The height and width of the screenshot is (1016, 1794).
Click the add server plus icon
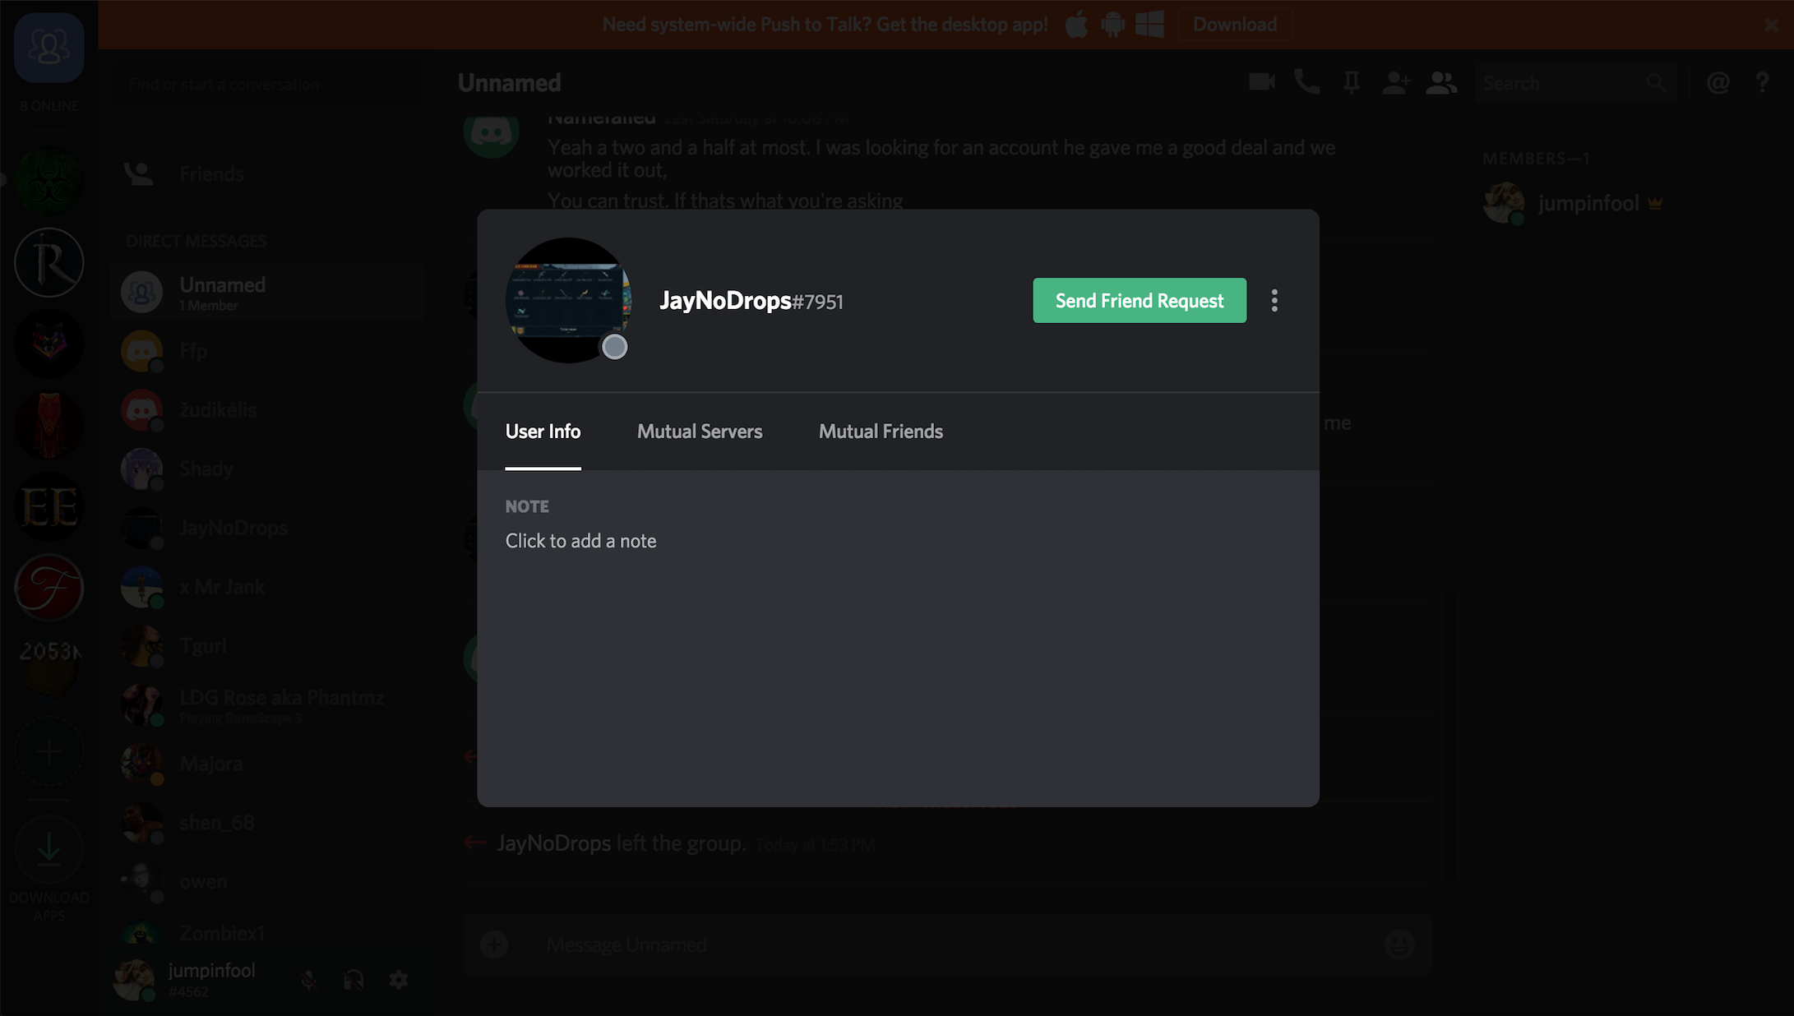pyautogui.click(x=49, y=752)
